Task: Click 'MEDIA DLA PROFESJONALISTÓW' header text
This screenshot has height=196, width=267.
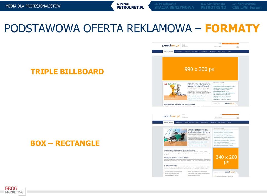Action: [x=33, y=6]
